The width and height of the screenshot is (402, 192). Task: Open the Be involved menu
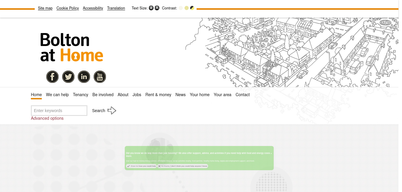[x=103, y=95]
